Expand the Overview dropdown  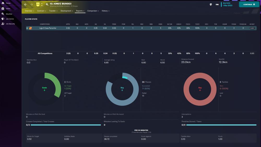click(x=30, y=11)
